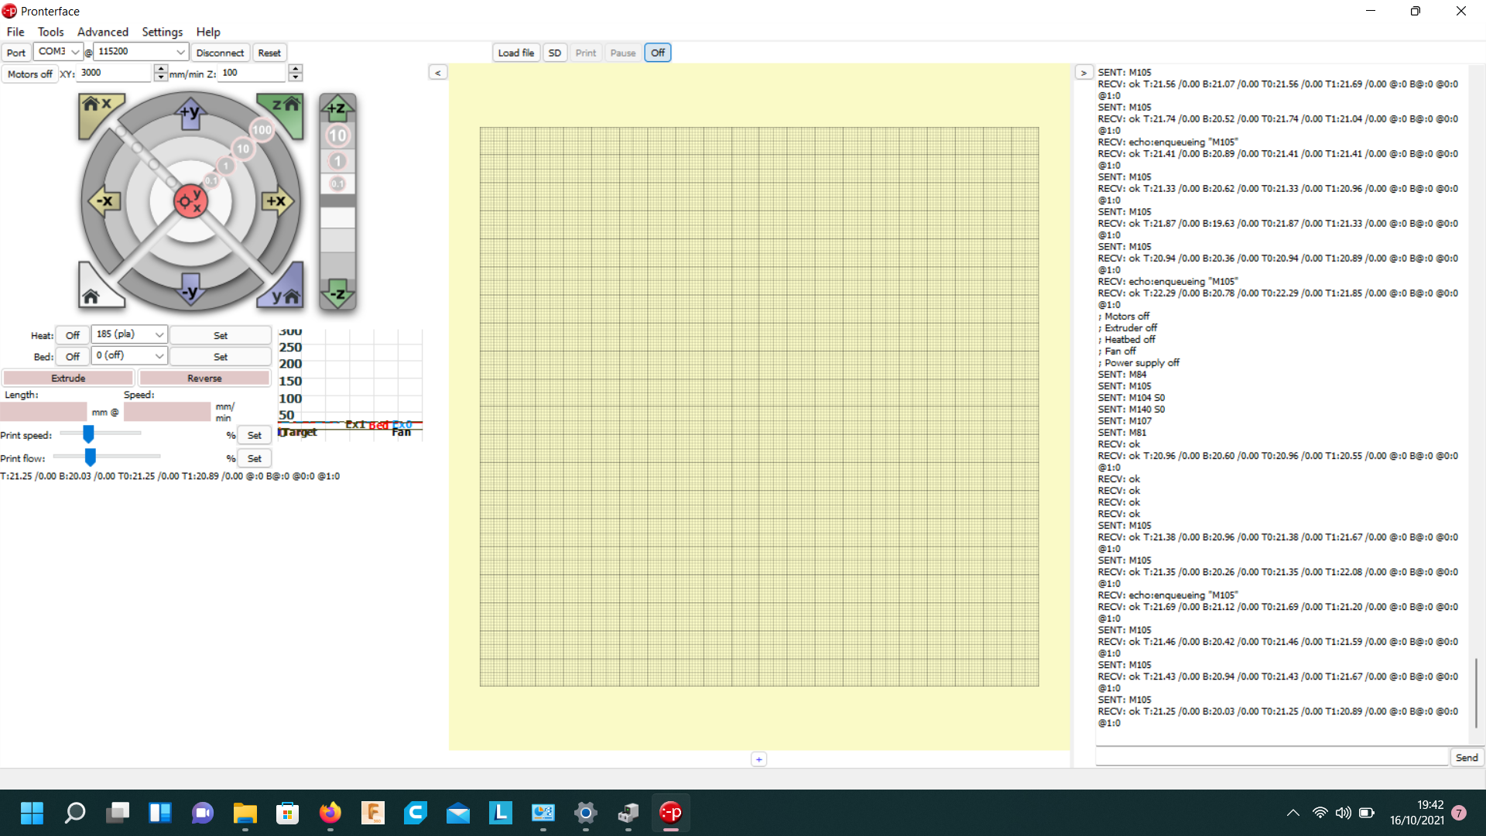Click the +Y jog arrow
Viewport: 1486px width, 836px height.
[190, 112]
